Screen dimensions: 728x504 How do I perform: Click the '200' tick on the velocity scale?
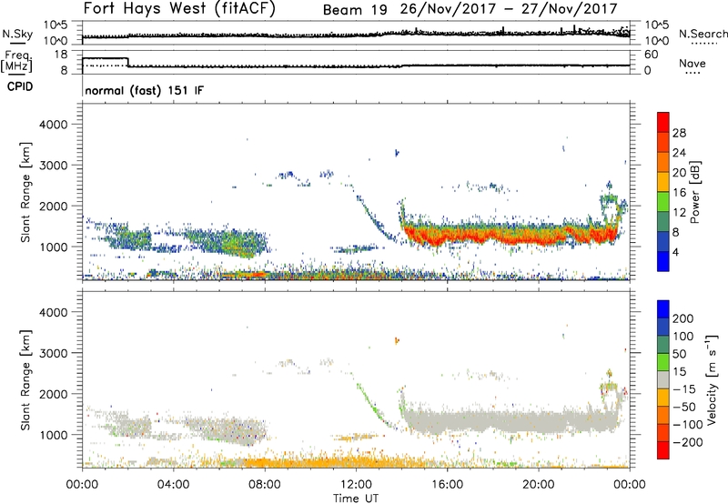[683, 318]
